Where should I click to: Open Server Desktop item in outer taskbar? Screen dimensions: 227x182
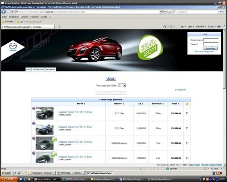[47, 179]
